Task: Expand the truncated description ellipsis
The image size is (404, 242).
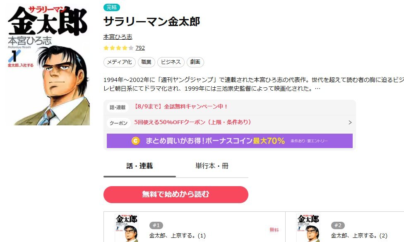Action: 317,89
